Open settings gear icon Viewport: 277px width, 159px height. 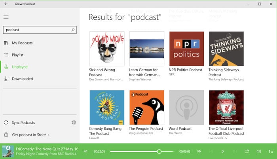[x=74, y=123]
